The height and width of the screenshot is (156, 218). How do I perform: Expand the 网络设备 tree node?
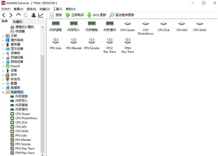coord(3,62)
